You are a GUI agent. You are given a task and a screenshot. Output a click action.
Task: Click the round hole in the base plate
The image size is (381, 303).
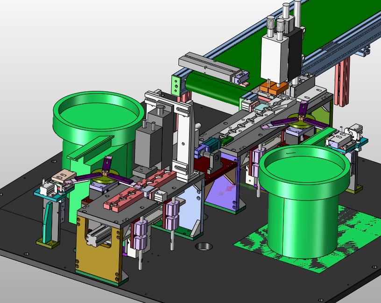coord(204,247)
